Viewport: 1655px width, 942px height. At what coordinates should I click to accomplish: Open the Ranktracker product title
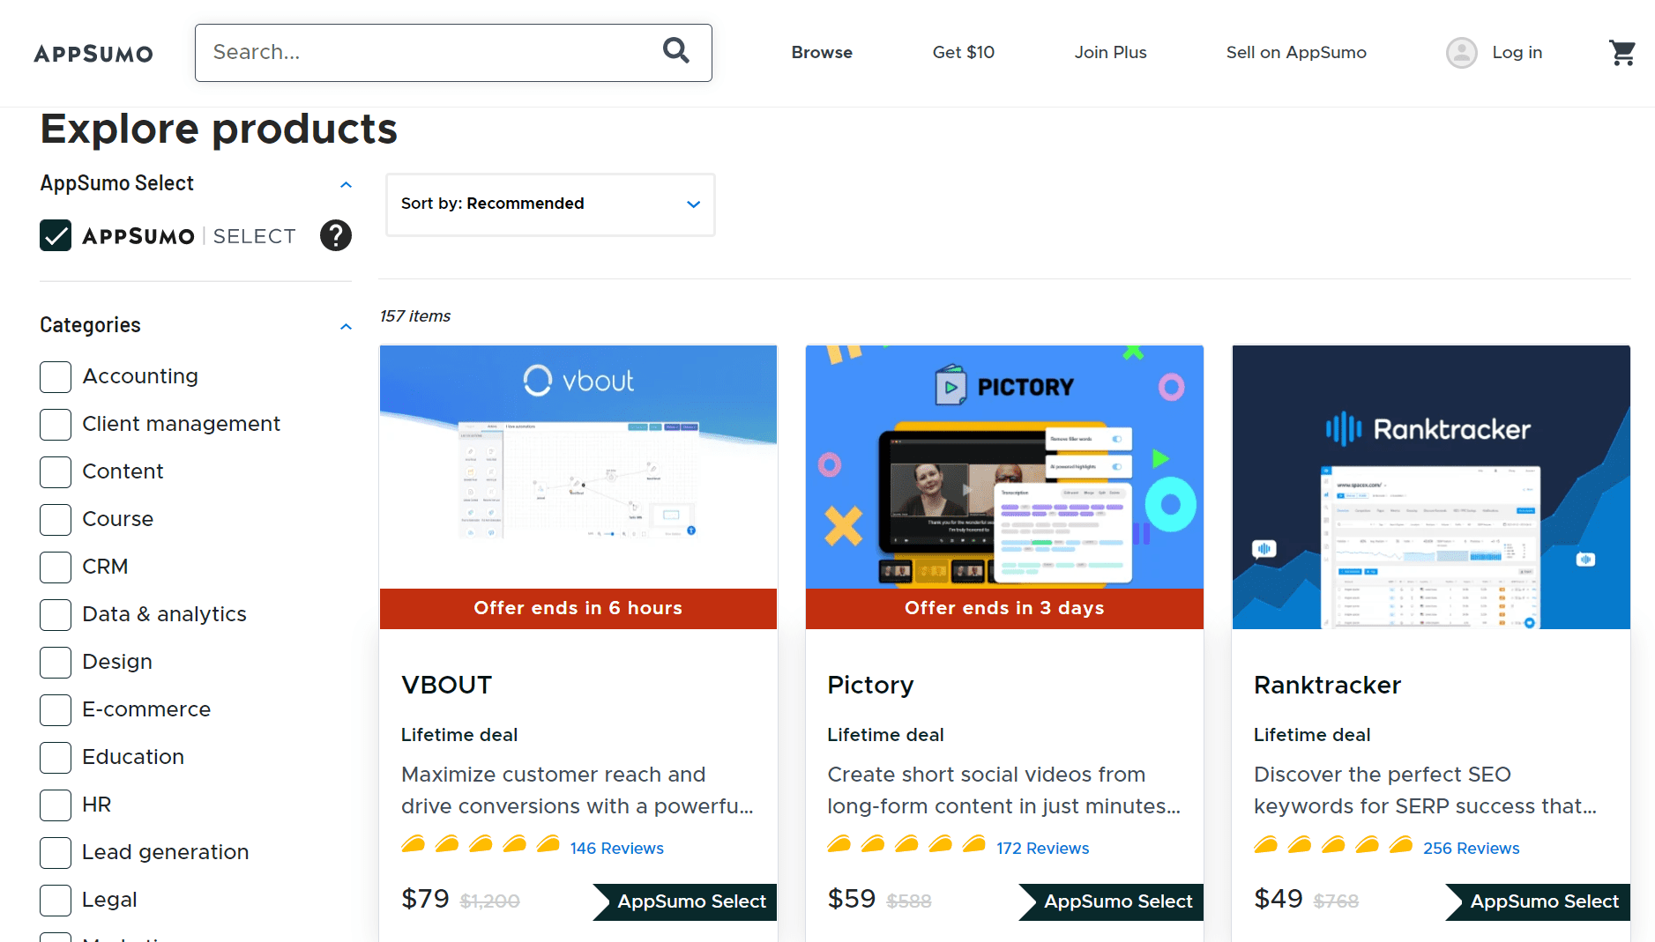1327,685
